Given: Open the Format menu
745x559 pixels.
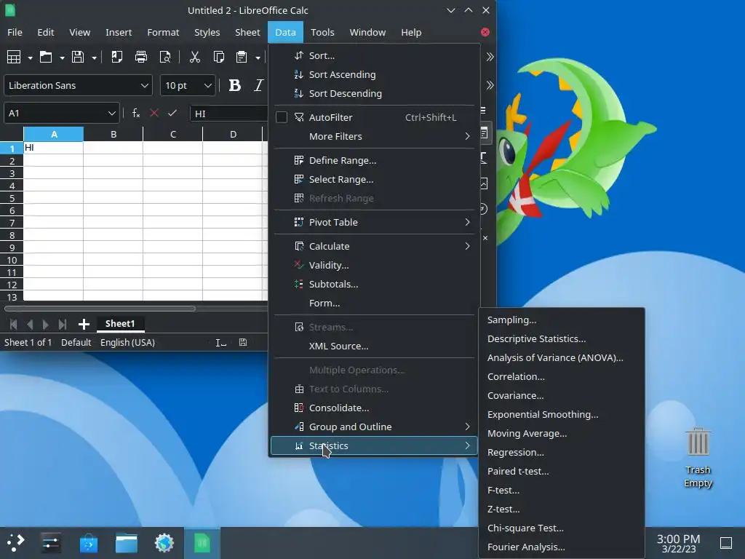Looking at the screenshot, I should pyautogui.click(x=163, y=32).
